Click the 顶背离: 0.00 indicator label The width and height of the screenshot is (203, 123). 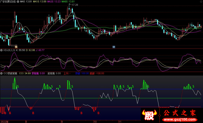click(x=38, y=73)
